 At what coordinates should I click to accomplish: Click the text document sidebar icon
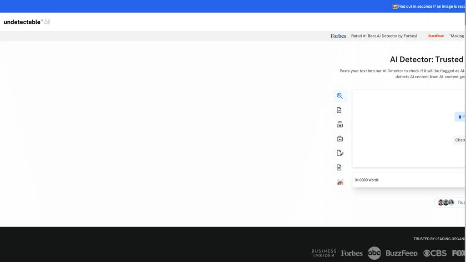coord(339,167)
